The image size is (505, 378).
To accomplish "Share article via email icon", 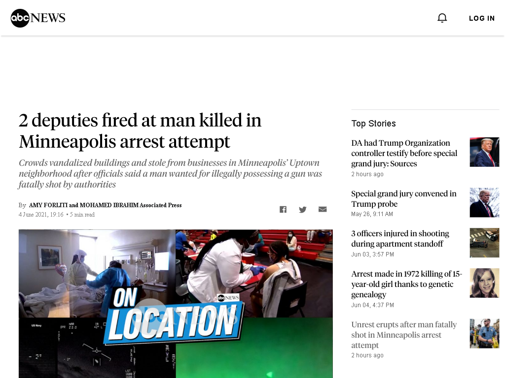I will click(x=323, y=210).
